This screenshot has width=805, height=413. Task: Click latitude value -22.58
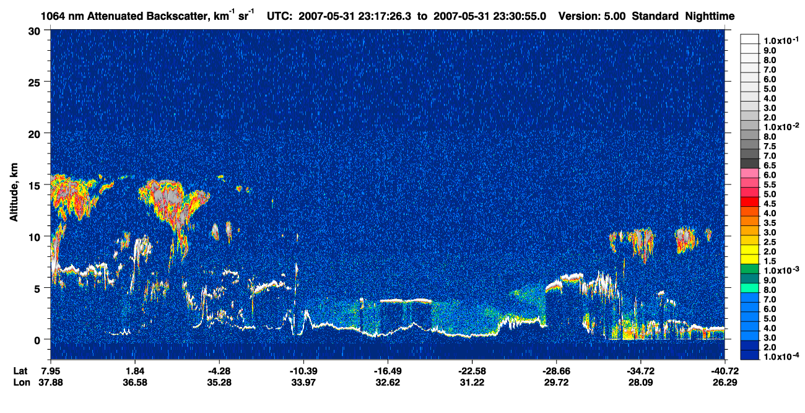pyautogui.click(x=472, y=371)
